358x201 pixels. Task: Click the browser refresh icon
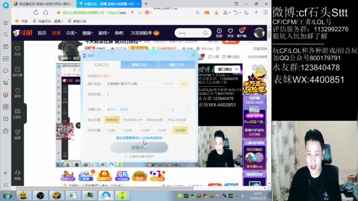[x=36, y=12]
